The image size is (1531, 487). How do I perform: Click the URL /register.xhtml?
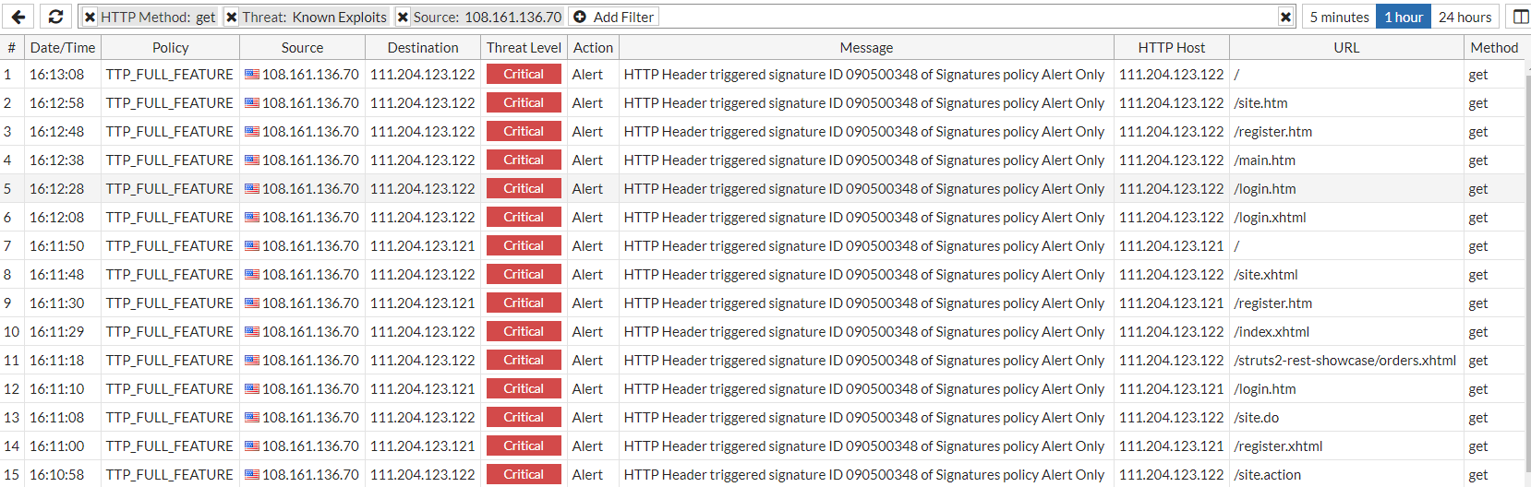[x=1278, y=446]
